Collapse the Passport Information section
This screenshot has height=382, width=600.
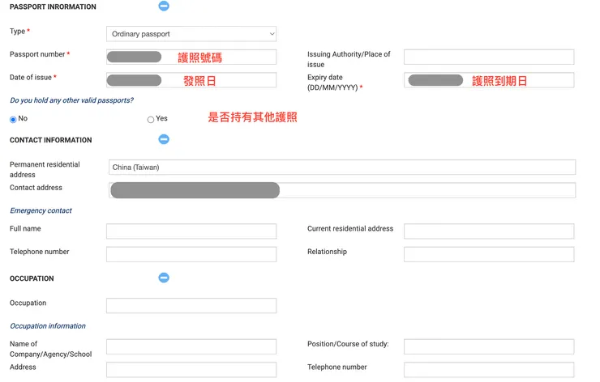164,6
